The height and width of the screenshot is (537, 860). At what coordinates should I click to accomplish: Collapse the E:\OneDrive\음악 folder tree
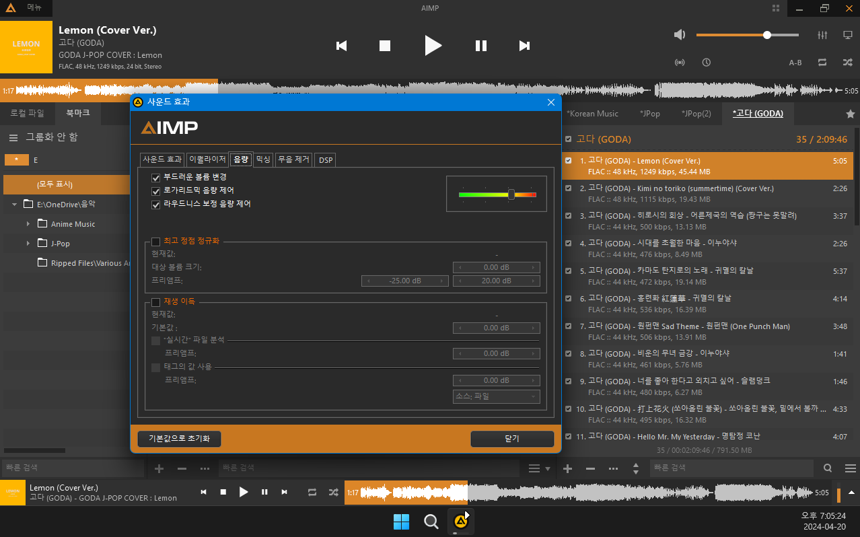(14, 204)
